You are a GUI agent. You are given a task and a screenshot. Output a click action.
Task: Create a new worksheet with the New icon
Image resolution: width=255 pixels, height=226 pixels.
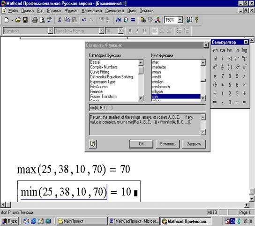(x=7, y=20)
